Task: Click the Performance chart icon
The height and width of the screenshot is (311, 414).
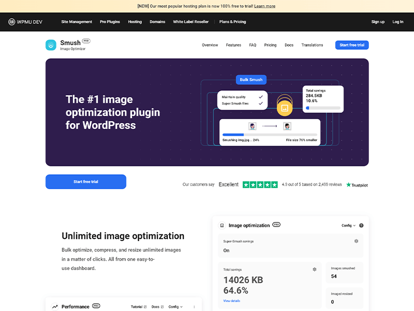Action: coord(55,307)
